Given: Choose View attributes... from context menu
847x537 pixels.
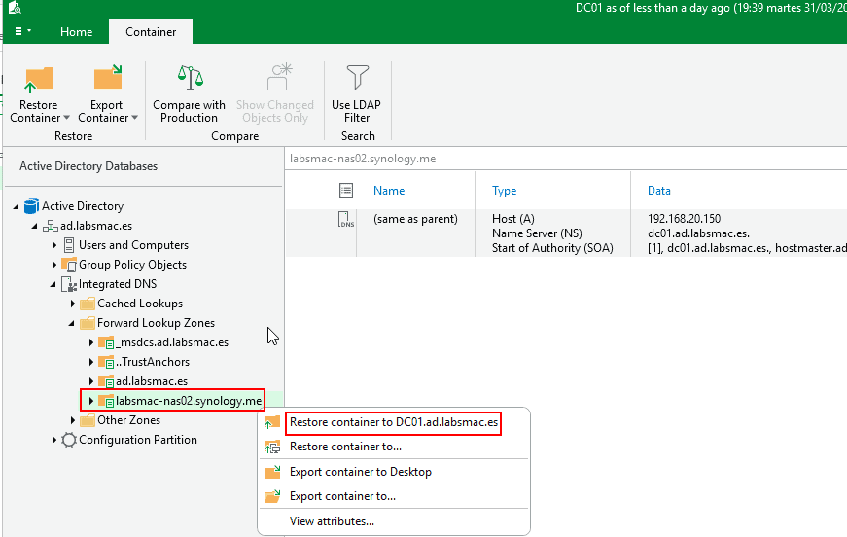Looking at the screenshot, I should (394, 521).
